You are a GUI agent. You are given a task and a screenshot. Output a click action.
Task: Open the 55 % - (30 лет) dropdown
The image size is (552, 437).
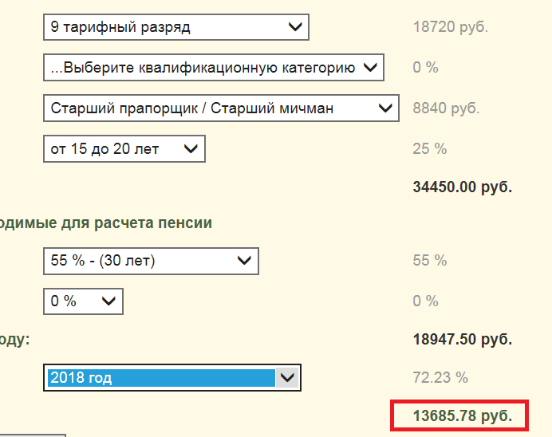coord(151,261)
